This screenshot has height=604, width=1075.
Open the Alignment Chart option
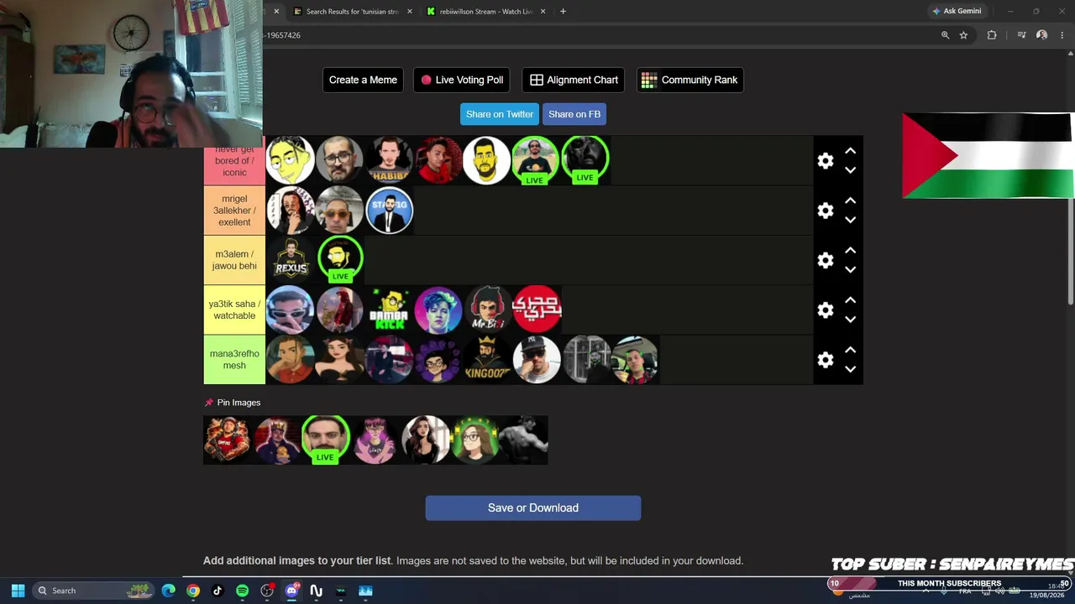point(574,80)
